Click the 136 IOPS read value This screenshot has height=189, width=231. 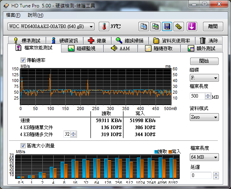click(x=111, y=128)
